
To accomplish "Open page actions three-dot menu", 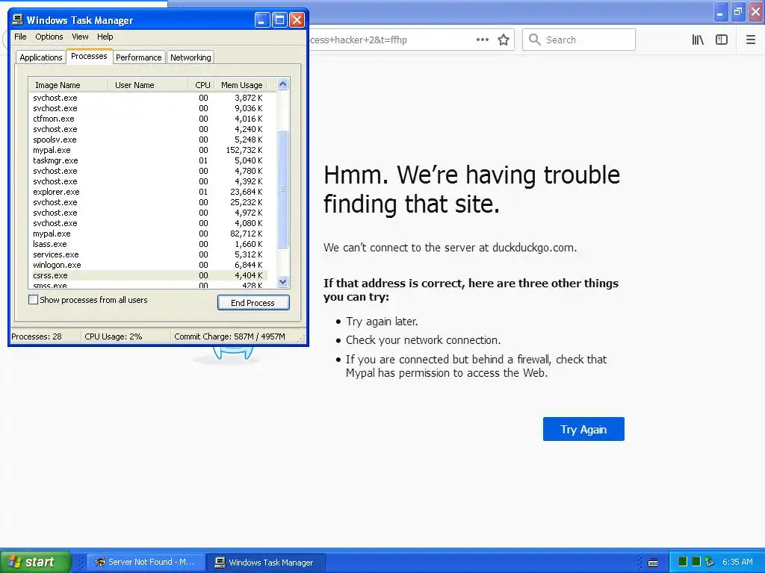I will click(x=482, y=40).
